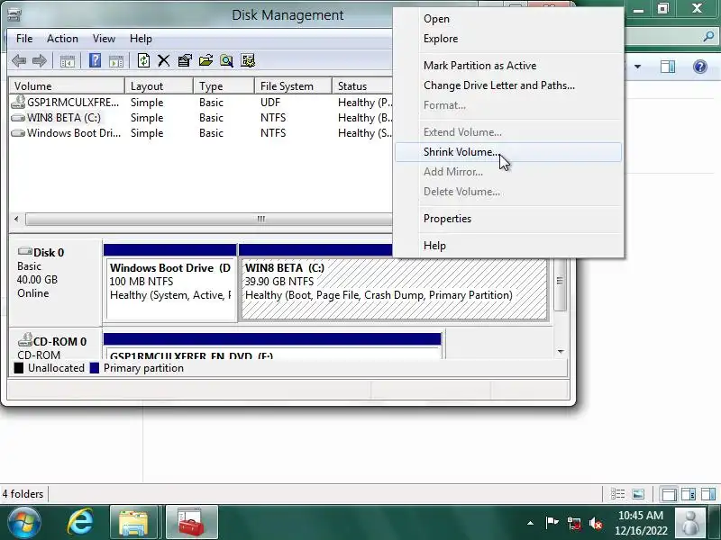The height and width of the screenshot is (540, 721).
Task: Click the red toolbox taskbar icon
Action: tap(191, 523)
